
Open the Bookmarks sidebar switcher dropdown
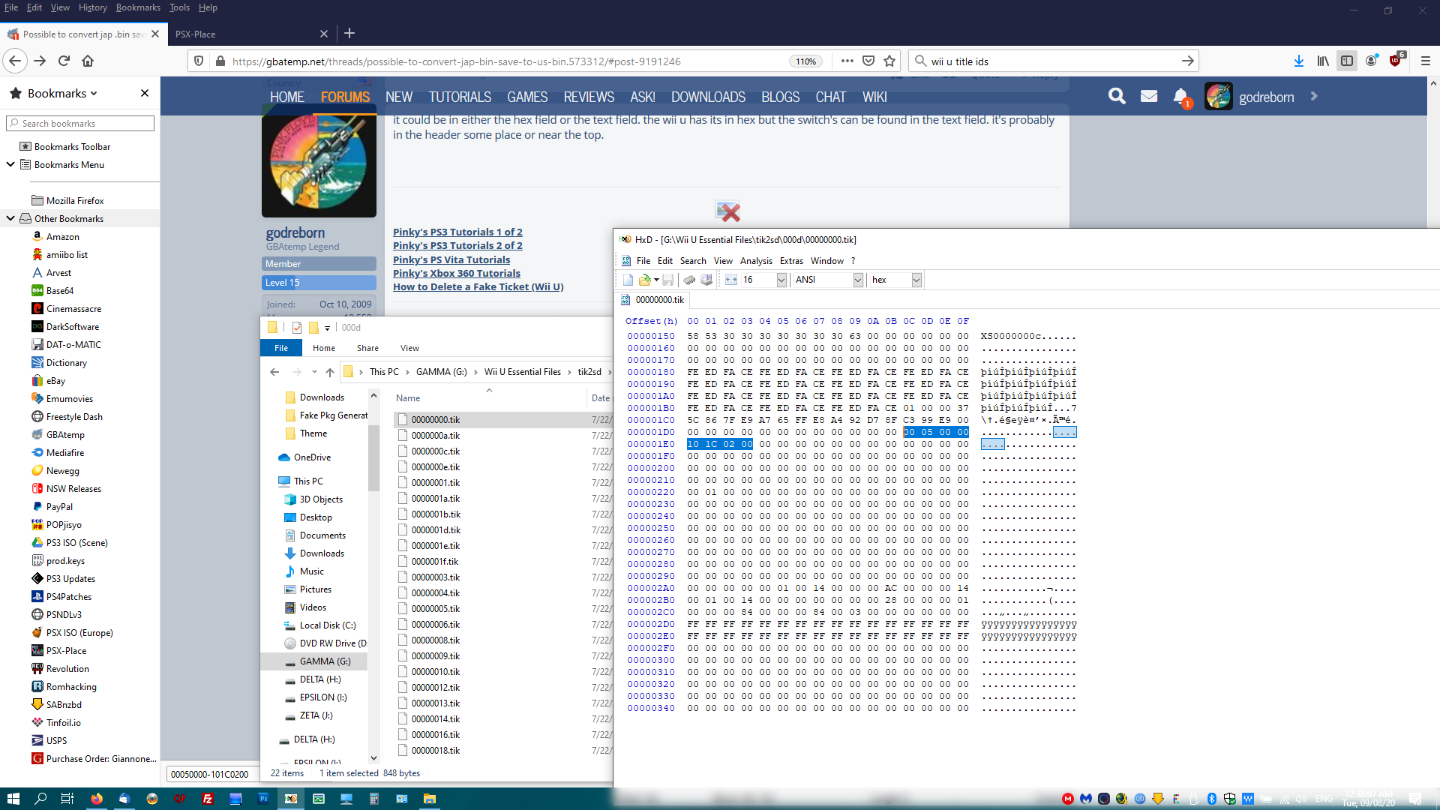pos(63,93)
